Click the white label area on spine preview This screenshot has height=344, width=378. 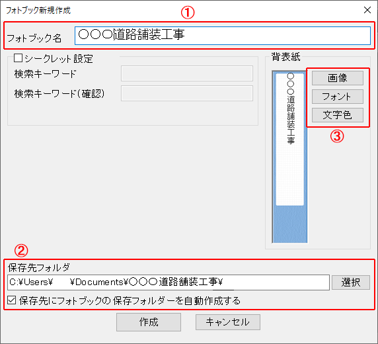click(x=289, y=139)
